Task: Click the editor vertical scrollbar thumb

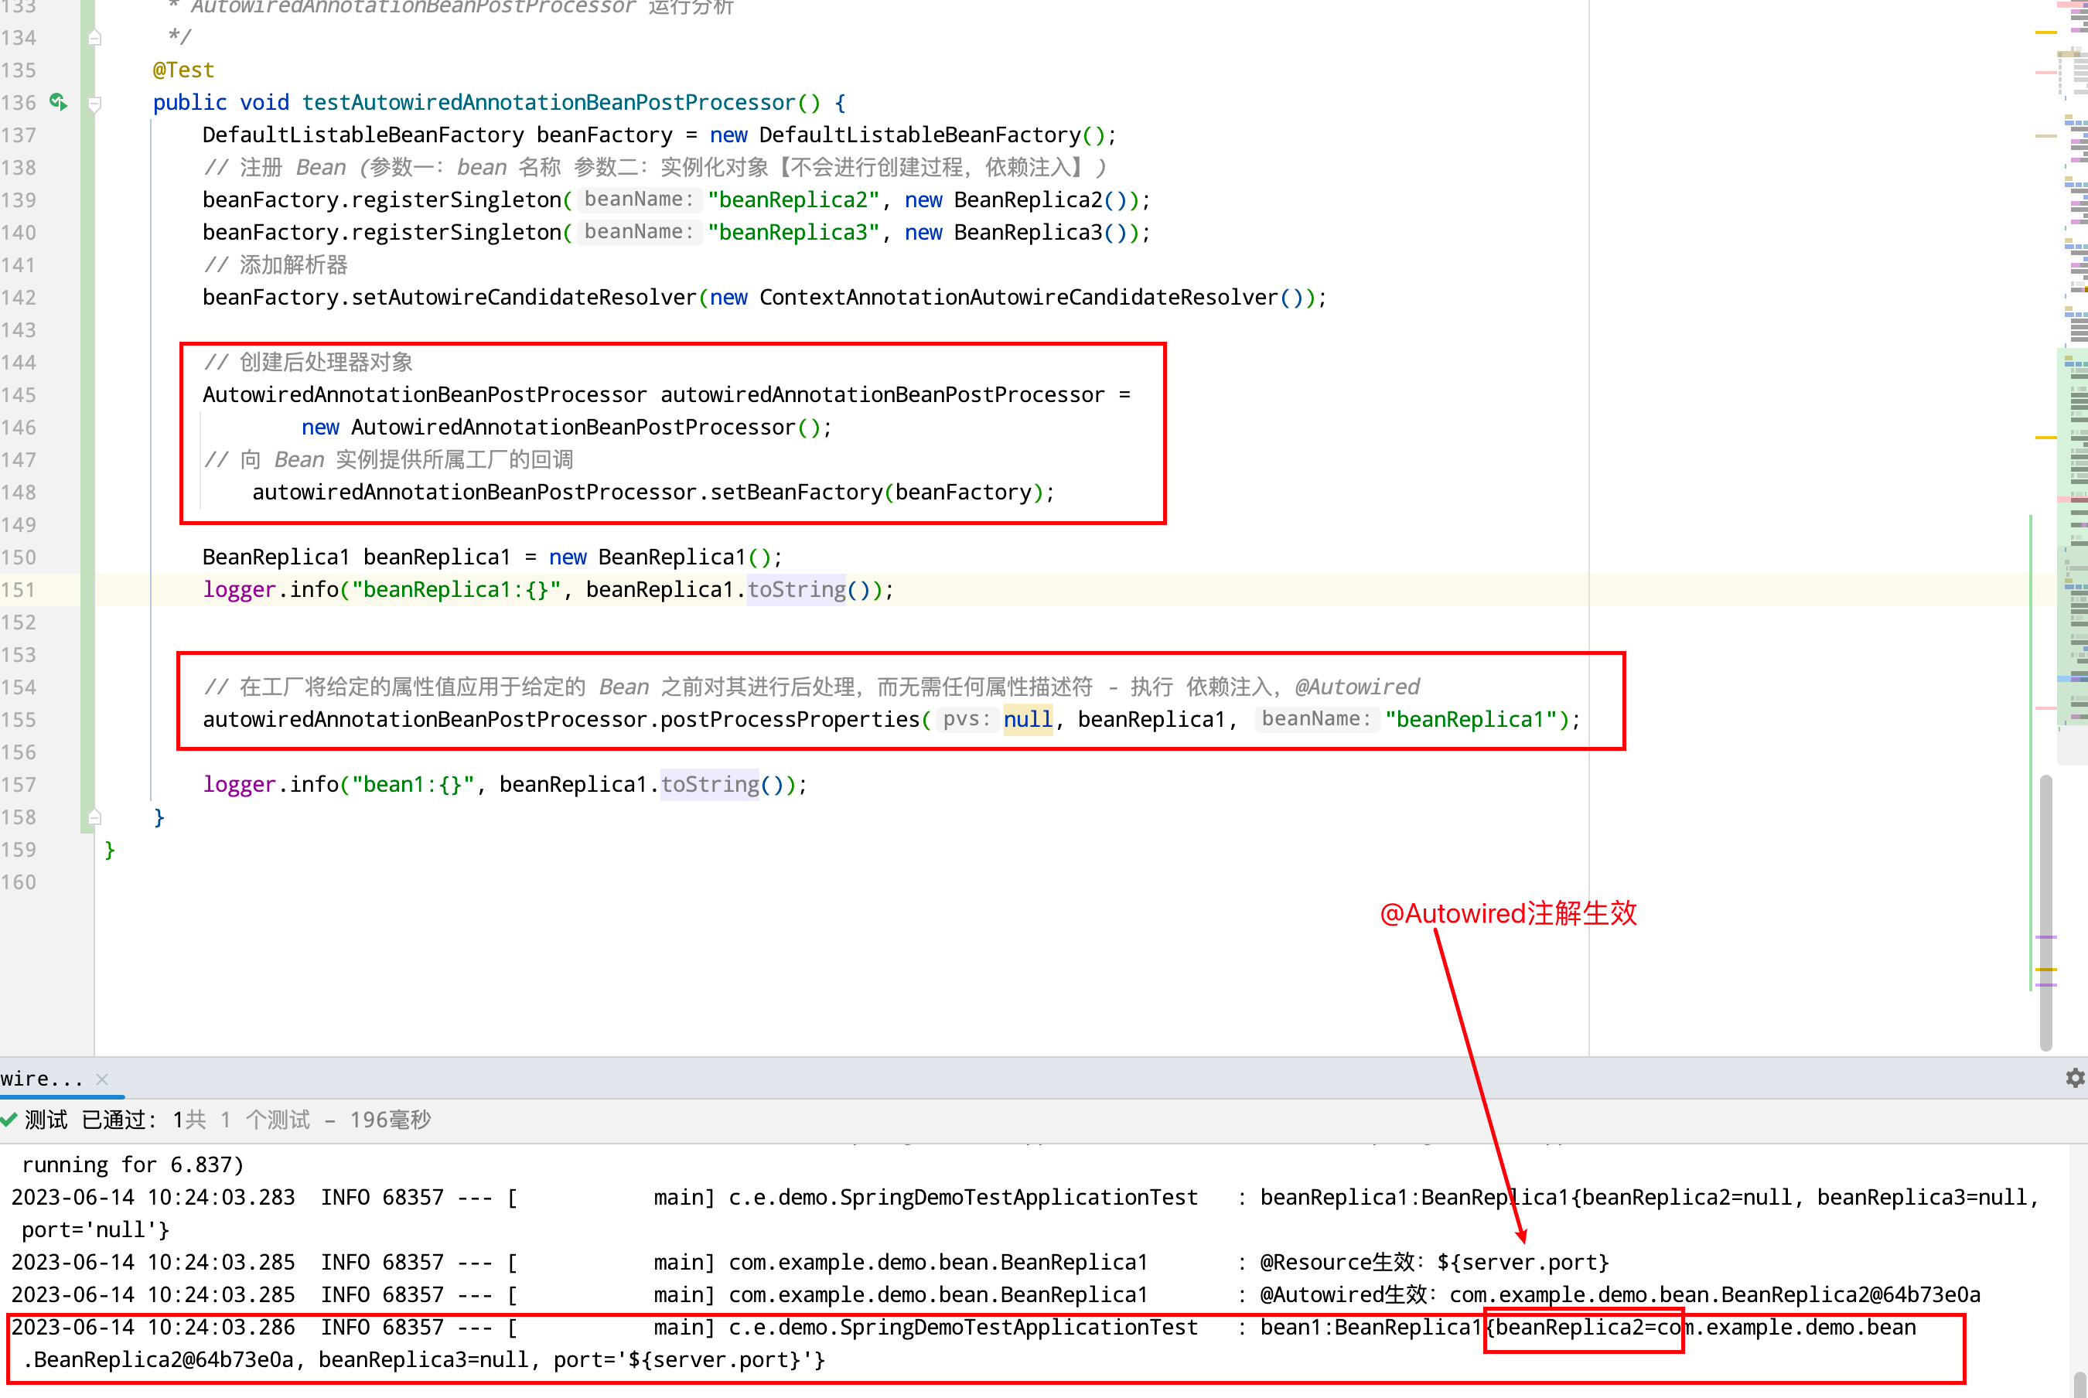Action: click(x=2046, y=912)
